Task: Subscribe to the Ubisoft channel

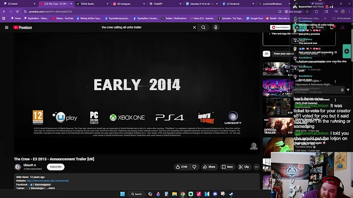Action: pyautogui.click(x=55, y=167)
